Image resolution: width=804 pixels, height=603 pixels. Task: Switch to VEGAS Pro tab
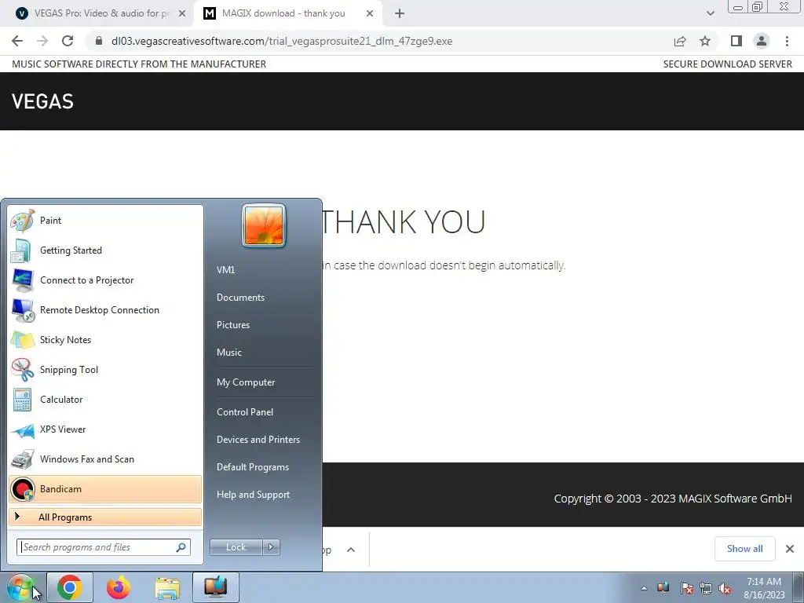click(x=100, y=13)
